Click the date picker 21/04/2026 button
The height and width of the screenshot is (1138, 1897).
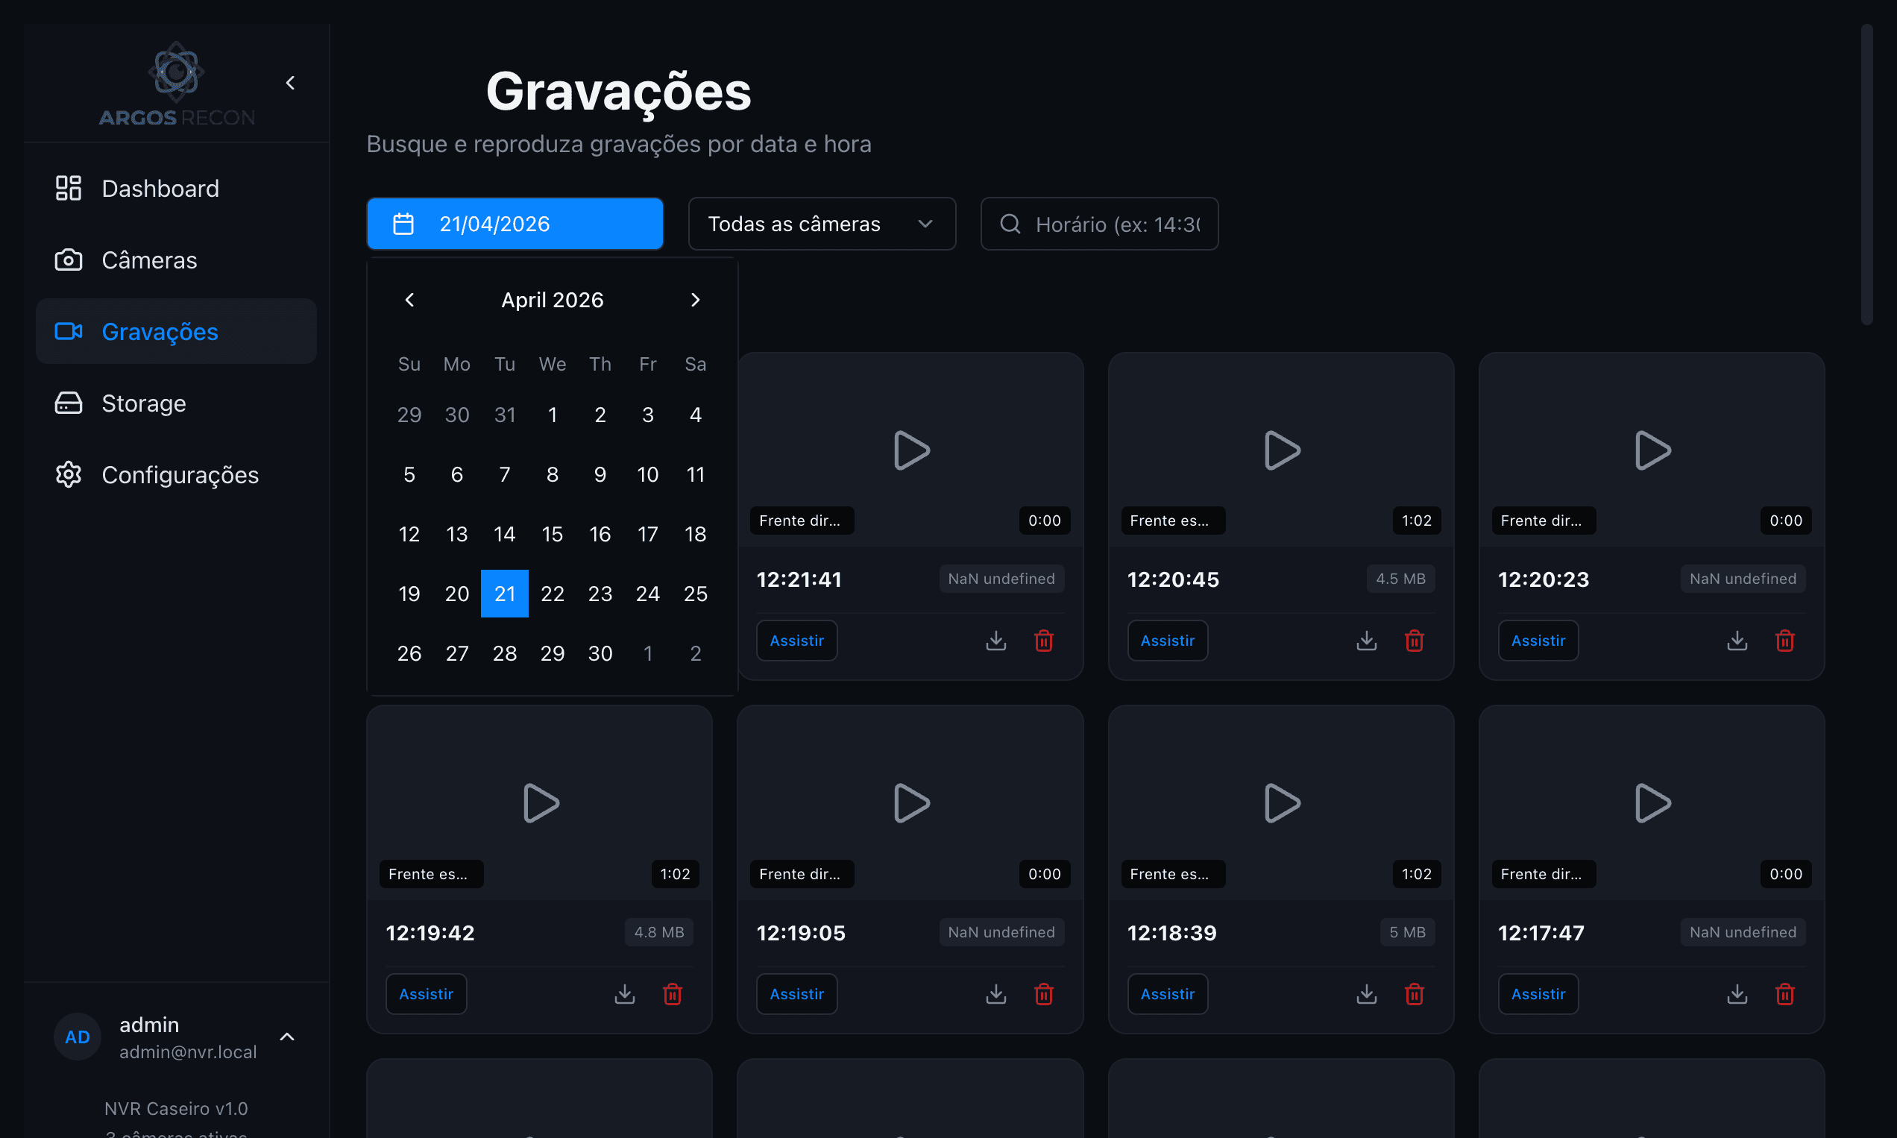515,224
